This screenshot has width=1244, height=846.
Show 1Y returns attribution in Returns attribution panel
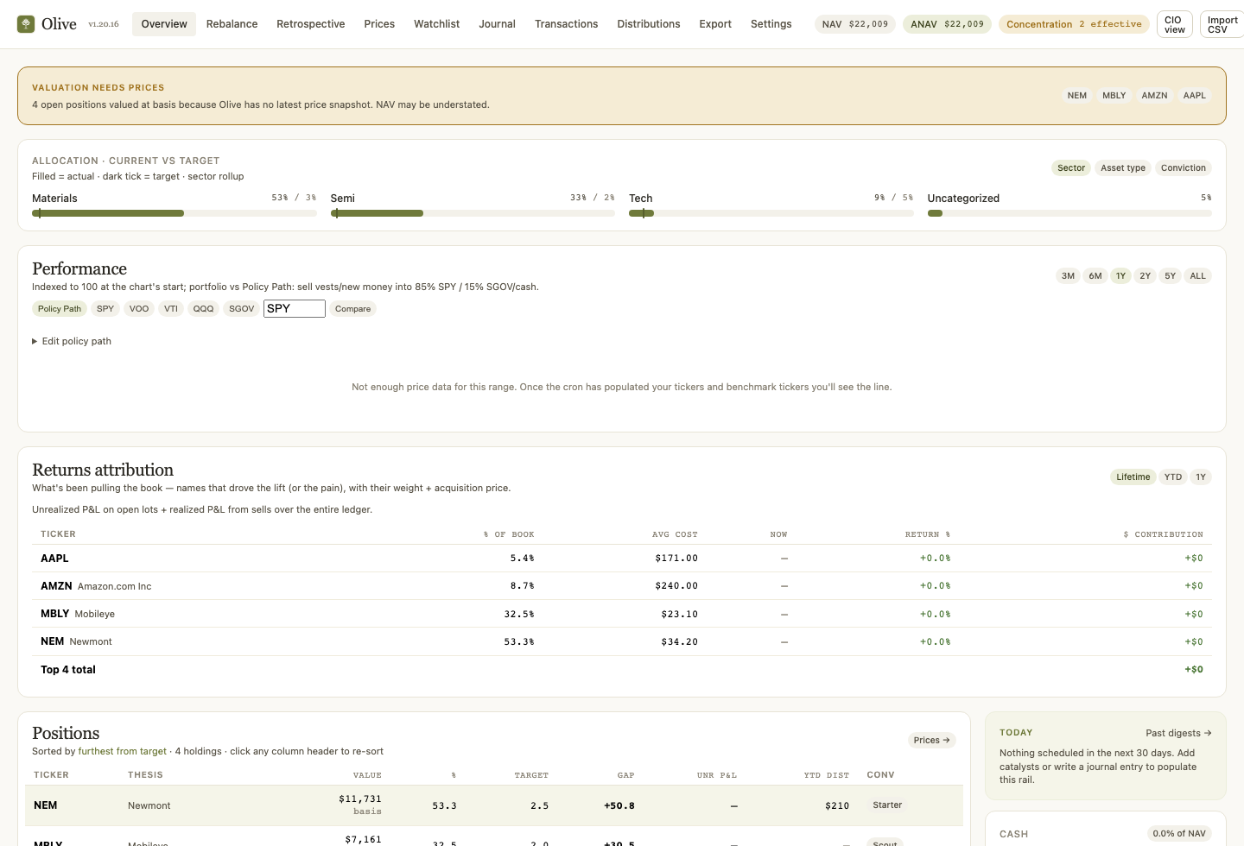[x=1201, y=477]
